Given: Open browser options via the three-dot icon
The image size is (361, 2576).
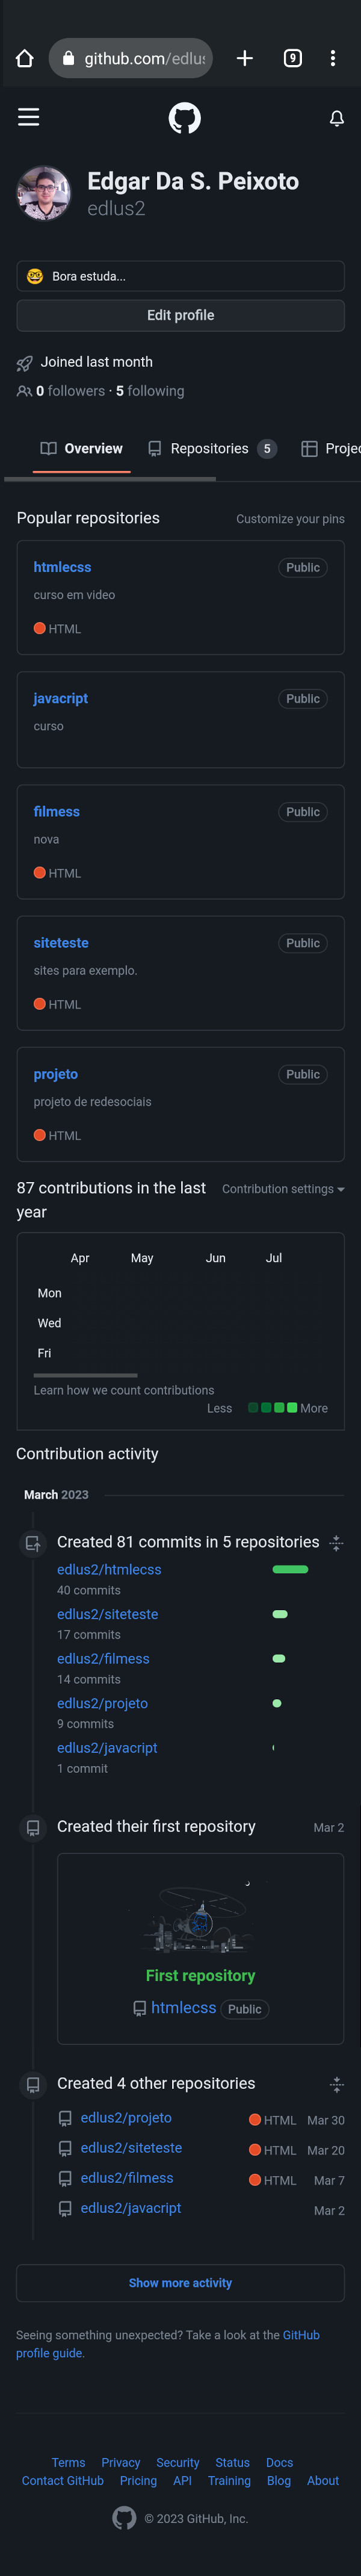Looking at the screenshot, I should tap(334, 58).
